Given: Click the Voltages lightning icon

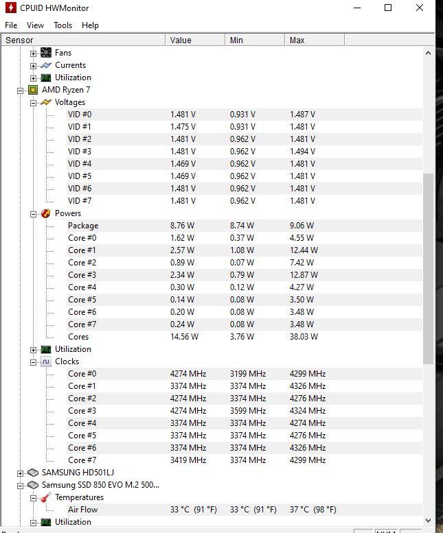Looking at the screenshot, I should pos(46,102).
